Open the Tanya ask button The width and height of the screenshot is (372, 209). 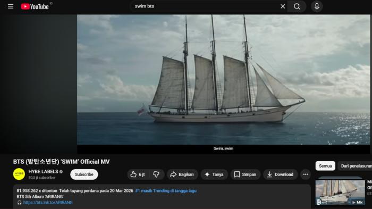214,174
